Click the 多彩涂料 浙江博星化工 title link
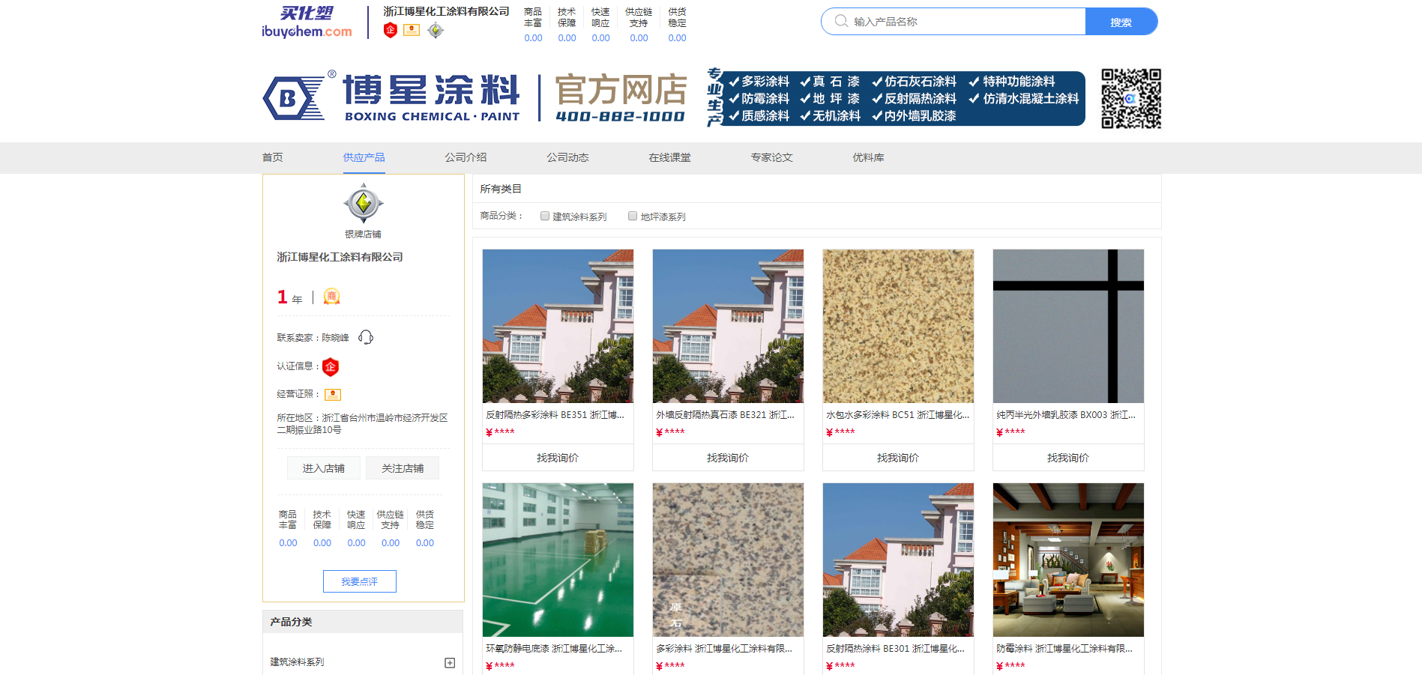The width and height of the screenshot is (1422, 675). pyautogui.click(x=724, y=649)
